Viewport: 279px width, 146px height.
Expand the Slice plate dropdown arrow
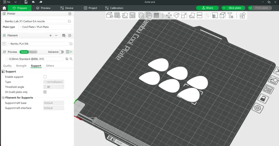[224, 8]
